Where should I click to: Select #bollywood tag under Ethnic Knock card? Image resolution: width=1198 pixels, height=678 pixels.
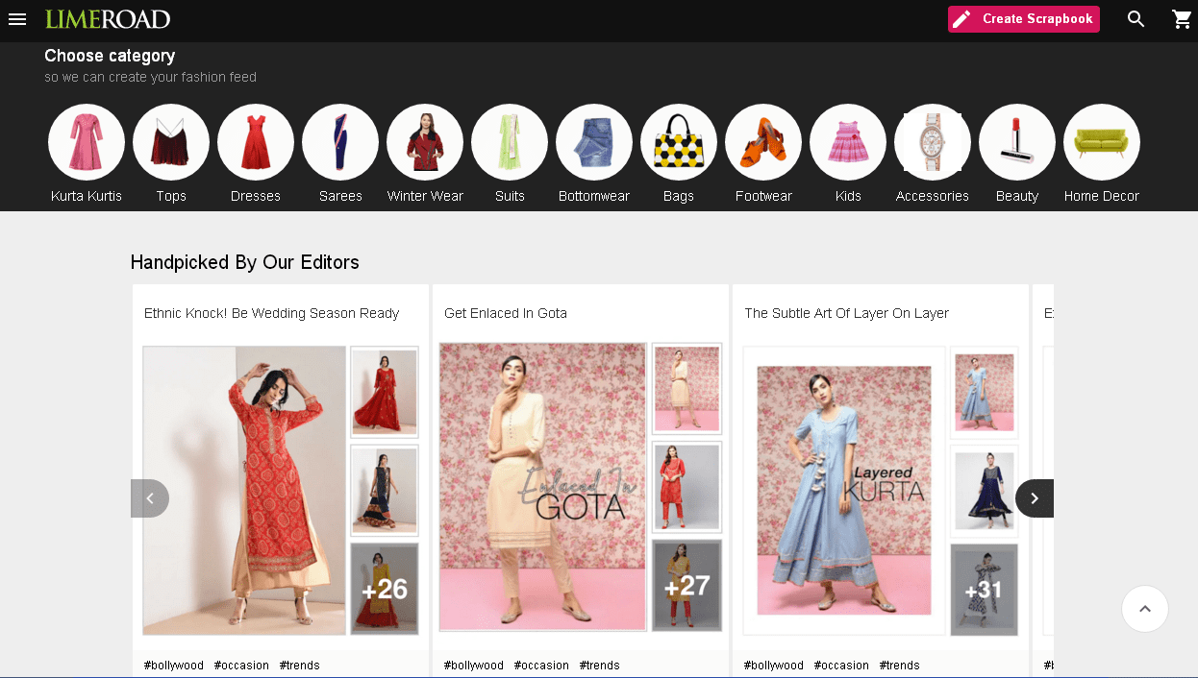pyautogui.click(x=174, y=666)
